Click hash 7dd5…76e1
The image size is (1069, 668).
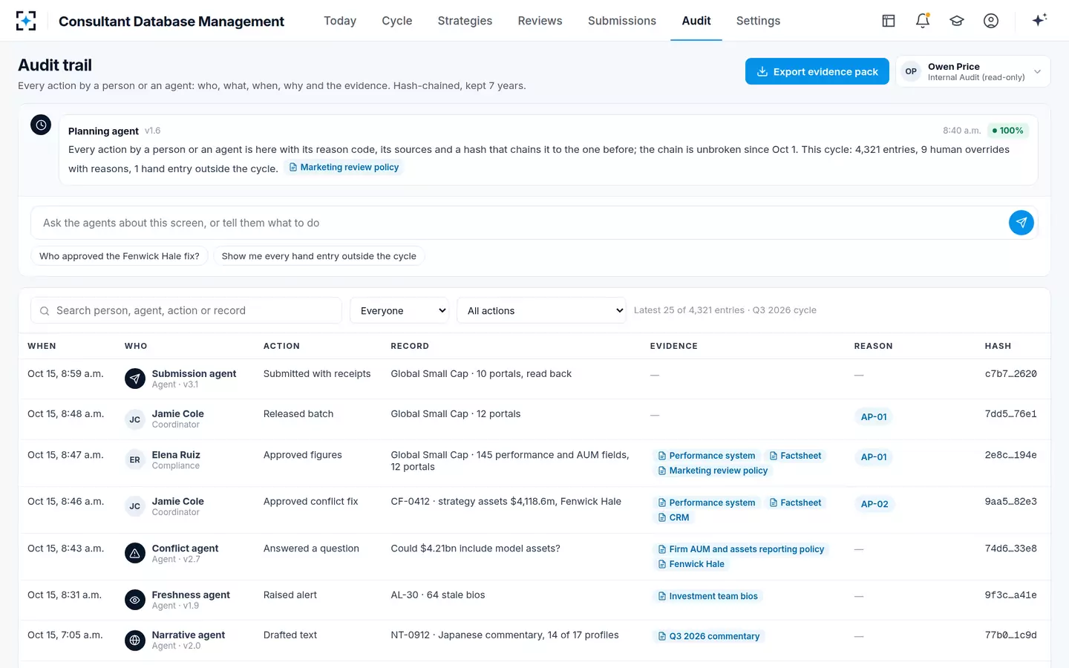point(1010,414)
